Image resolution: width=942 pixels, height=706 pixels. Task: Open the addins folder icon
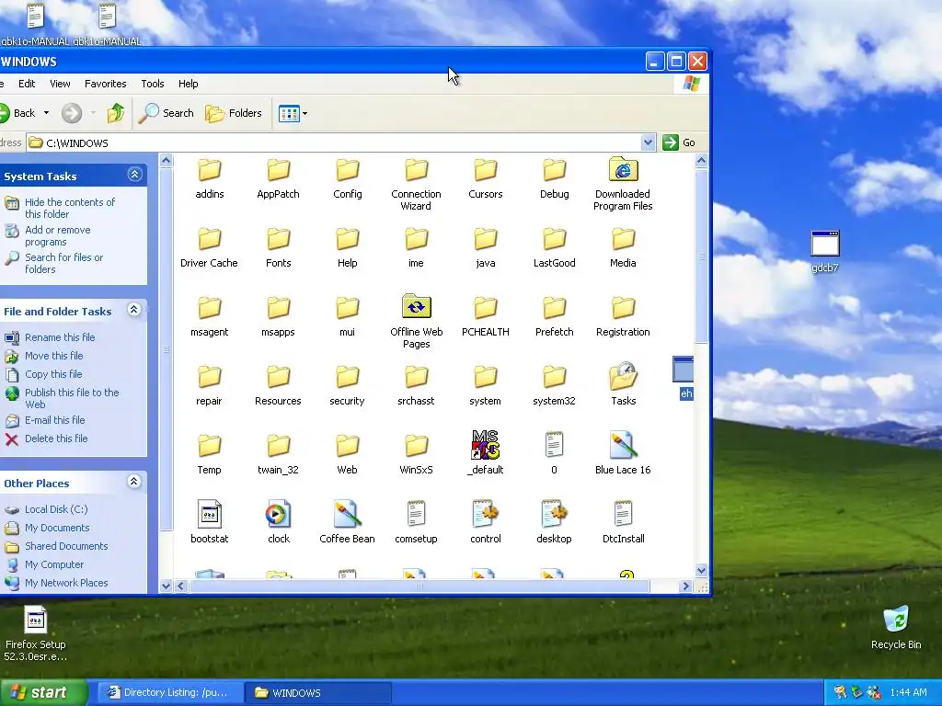(x=209, y=170)
